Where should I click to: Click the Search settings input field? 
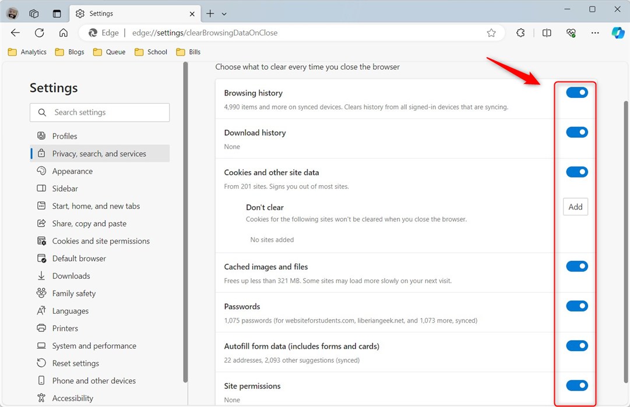[x=100, y=112]
